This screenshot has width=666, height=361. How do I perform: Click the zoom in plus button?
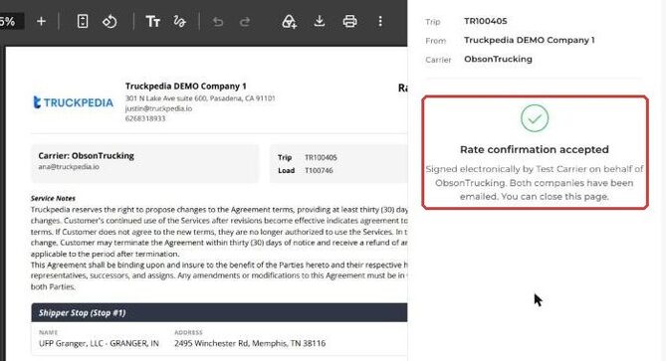click(x=41, y=21)
